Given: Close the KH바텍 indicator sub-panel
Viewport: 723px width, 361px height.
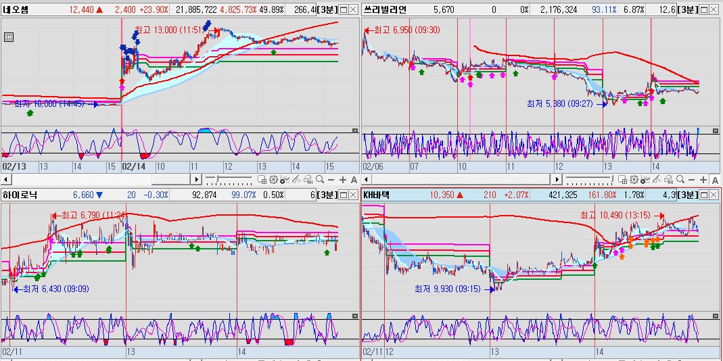Looking at the screenshot, I should click(716, 316).
